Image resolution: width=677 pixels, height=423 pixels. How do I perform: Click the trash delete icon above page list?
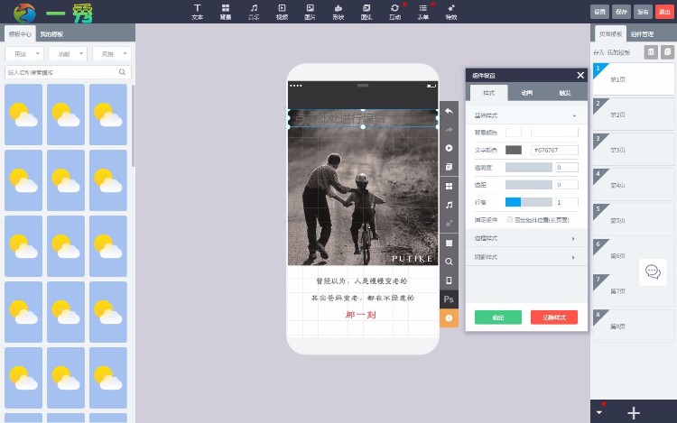coord(651,52)
